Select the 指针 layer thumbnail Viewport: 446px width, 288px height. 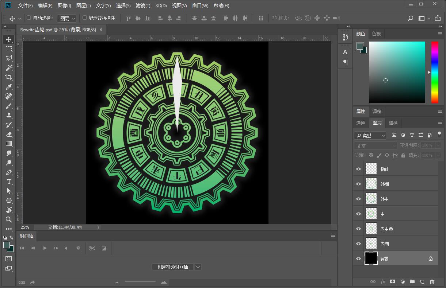point(371,169)
